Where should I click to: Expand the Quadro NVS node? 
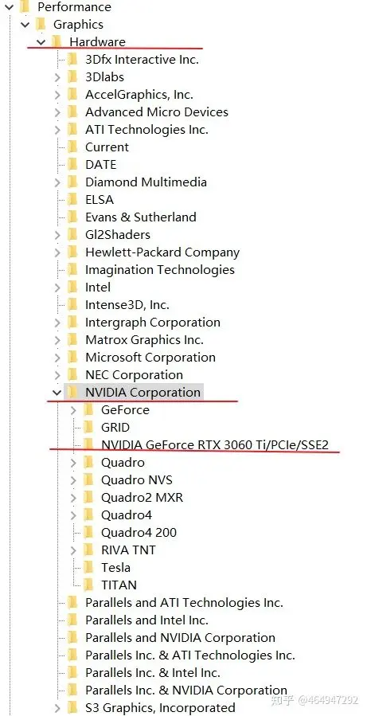73,480
